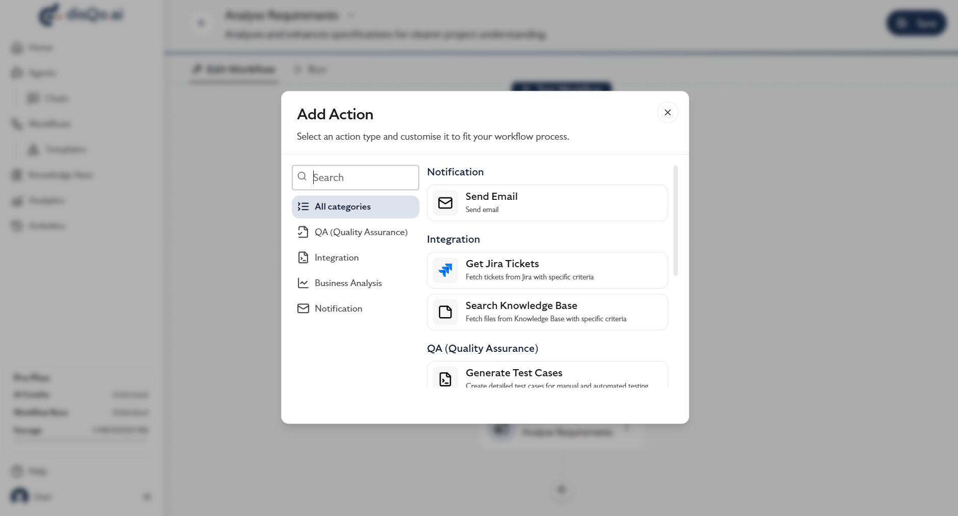Close the Add Action dialog
Image resolution: width=958 pixels, height=516 pixels.
tap(667, 112)
